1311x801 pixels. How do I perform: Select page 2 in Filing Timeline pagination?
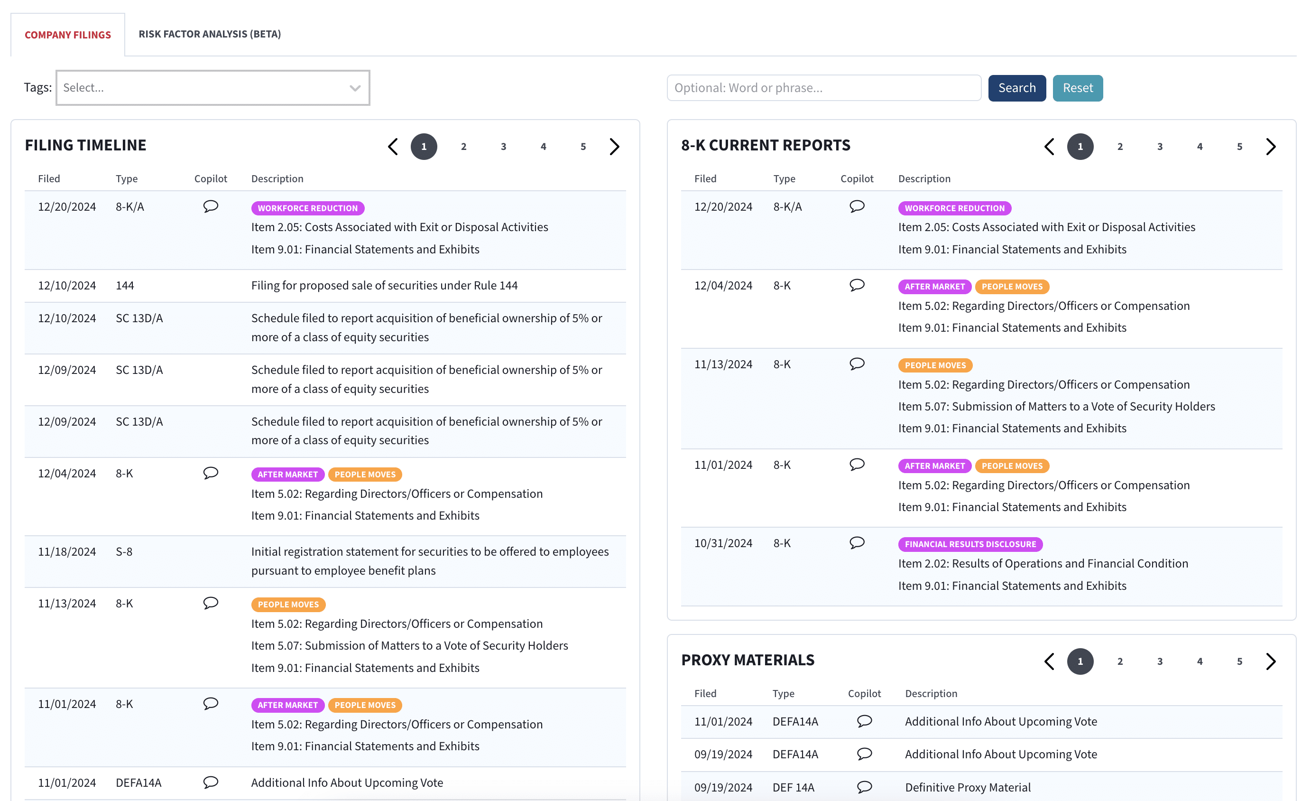[464, 146]
